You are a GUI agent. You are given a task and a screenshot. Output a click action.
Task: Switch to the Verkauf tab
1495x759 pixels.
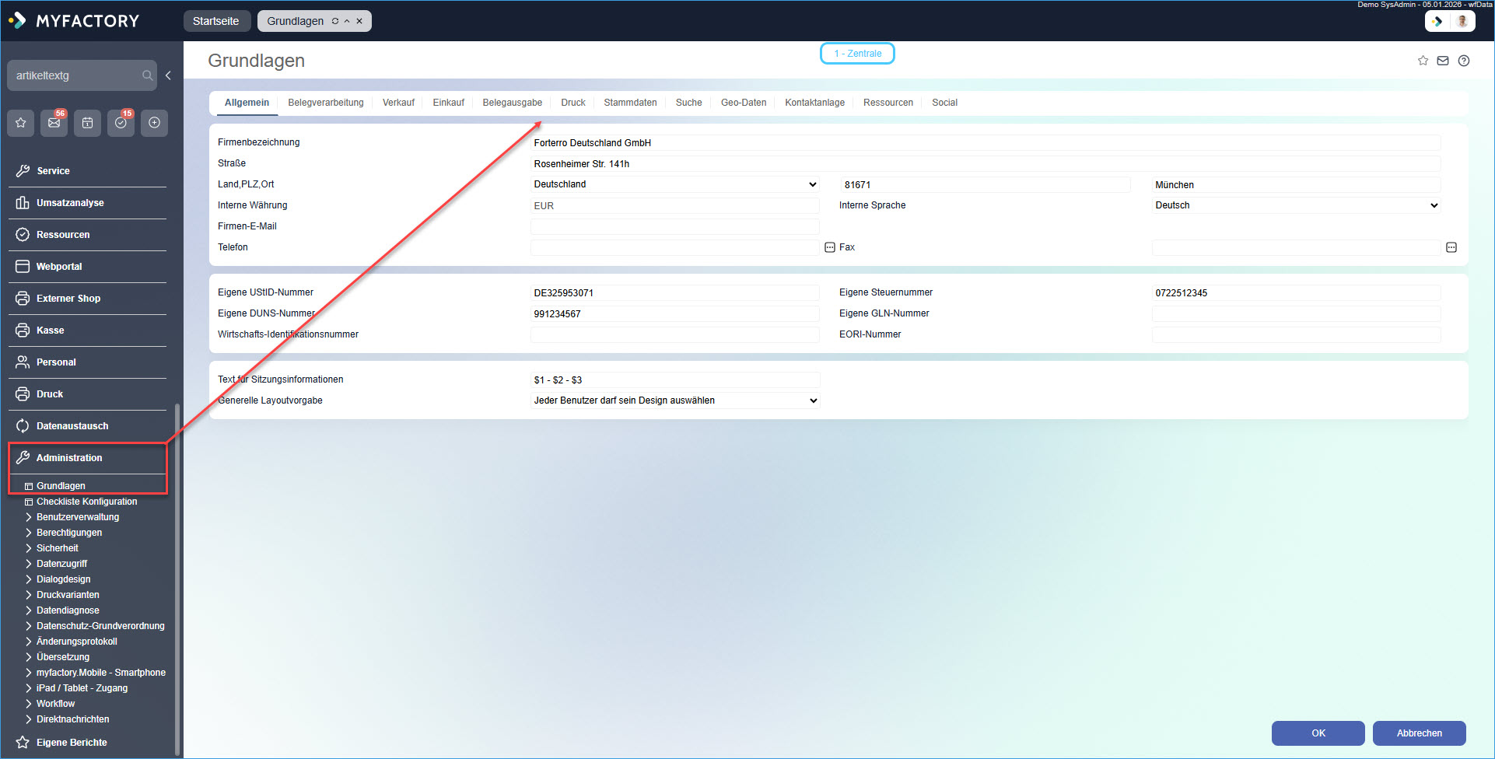(398, 103)
